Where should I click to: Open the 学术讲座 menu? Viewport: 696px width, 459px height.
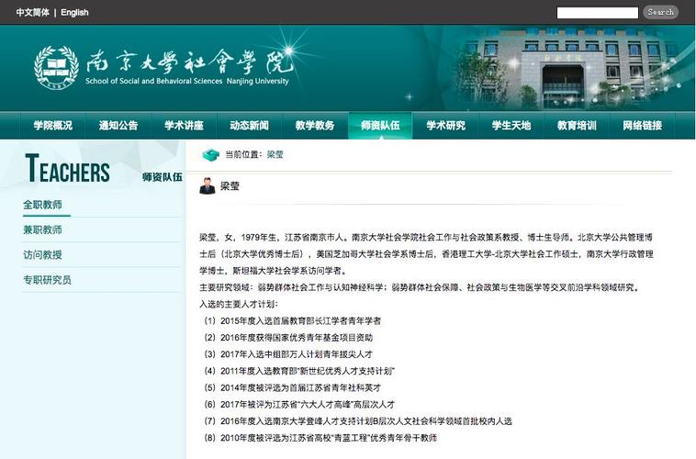[184, 126]
